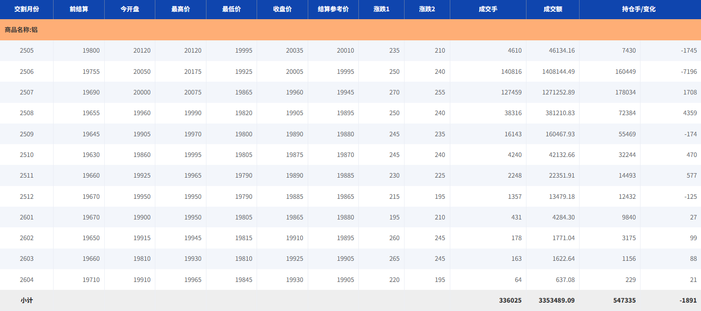
Task: Select the 今开盘 column header
Action: (x=130, y=9)
